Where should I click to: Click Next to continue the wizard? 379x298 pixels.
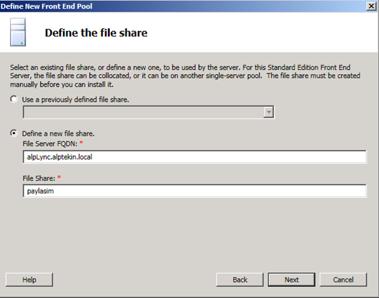click(x=292, y=280)
